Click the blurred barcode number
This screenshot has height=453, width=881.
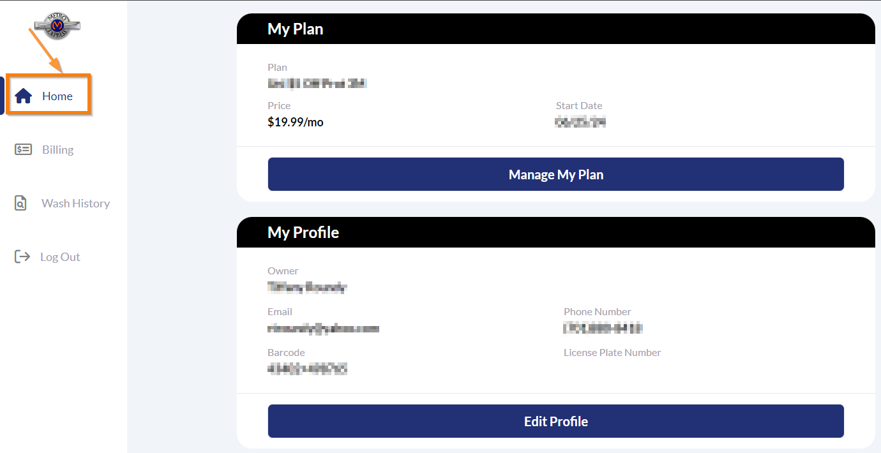tap(307, 369)
